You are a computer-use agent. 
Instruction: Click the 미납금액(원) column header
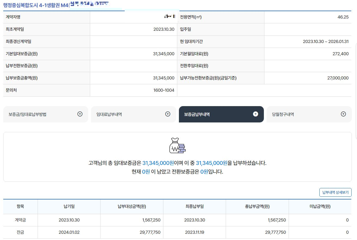[x=320, y=207]
